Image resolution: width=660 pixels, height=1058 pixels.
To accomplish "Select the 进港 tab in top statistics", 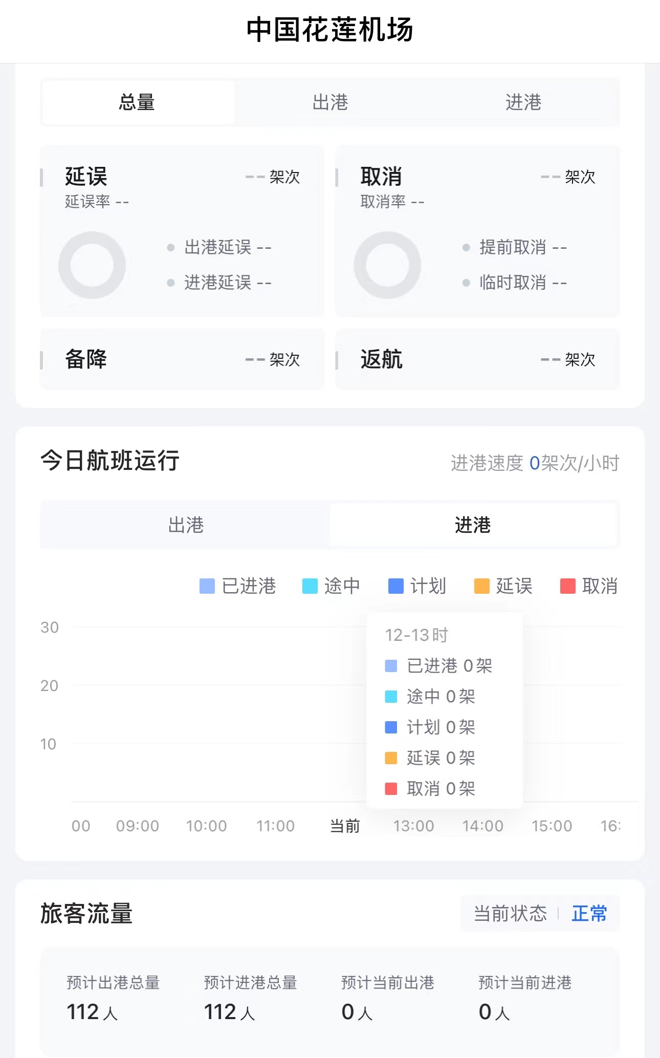I will 523,102.
